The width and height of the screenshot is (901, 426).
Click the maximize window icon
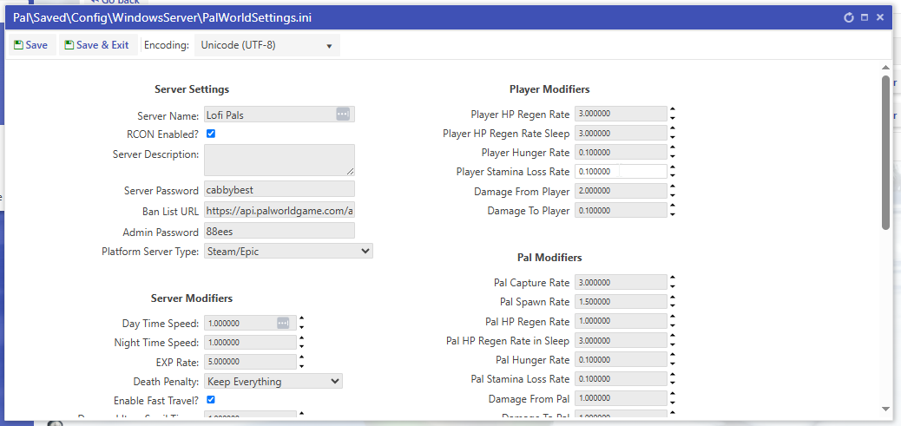click(865, 17)
